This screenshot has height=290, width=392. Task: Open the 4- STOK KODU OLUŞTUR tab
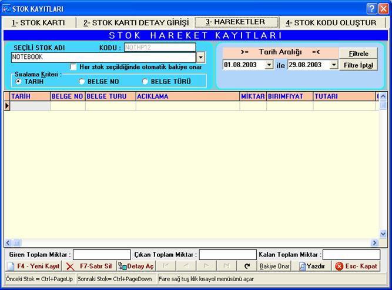pos(331,23)
